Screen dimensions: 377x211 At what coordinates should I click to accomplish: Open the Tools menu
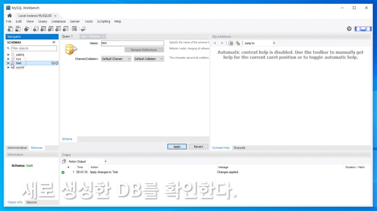pyautogui.click(x=88, y=21)
